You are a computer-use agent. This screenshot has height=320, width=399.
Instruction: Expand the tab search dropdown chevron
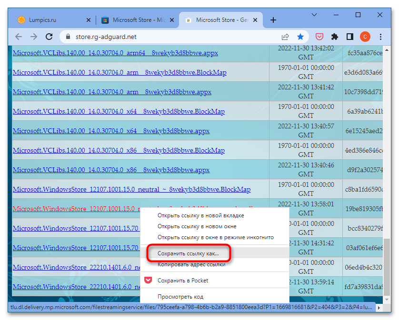(x=314, y=15)
